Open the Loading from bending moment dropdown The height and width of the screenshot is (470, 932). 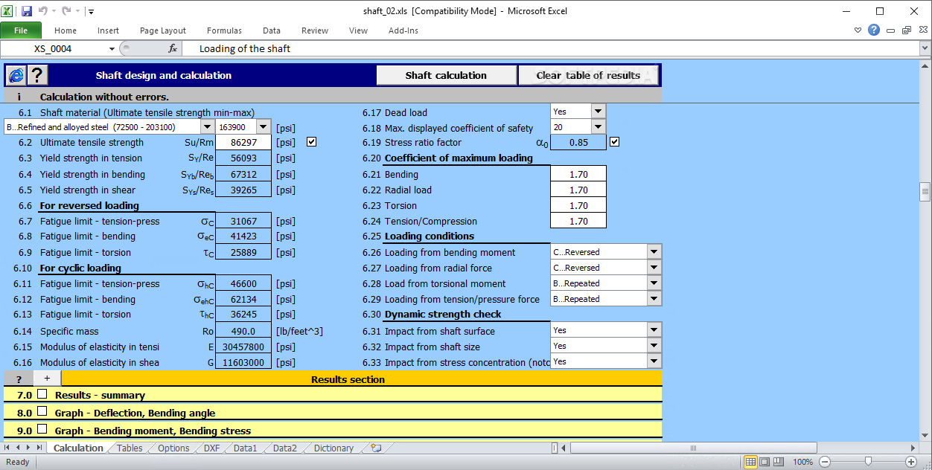[654, 252]
